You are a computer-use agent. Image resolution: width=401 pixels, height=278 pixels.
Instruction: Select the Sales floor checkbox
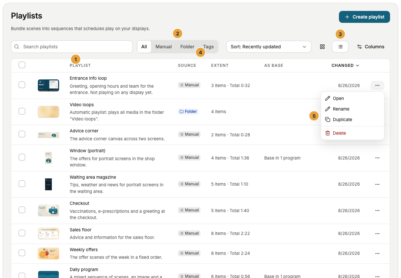[22, 233]
